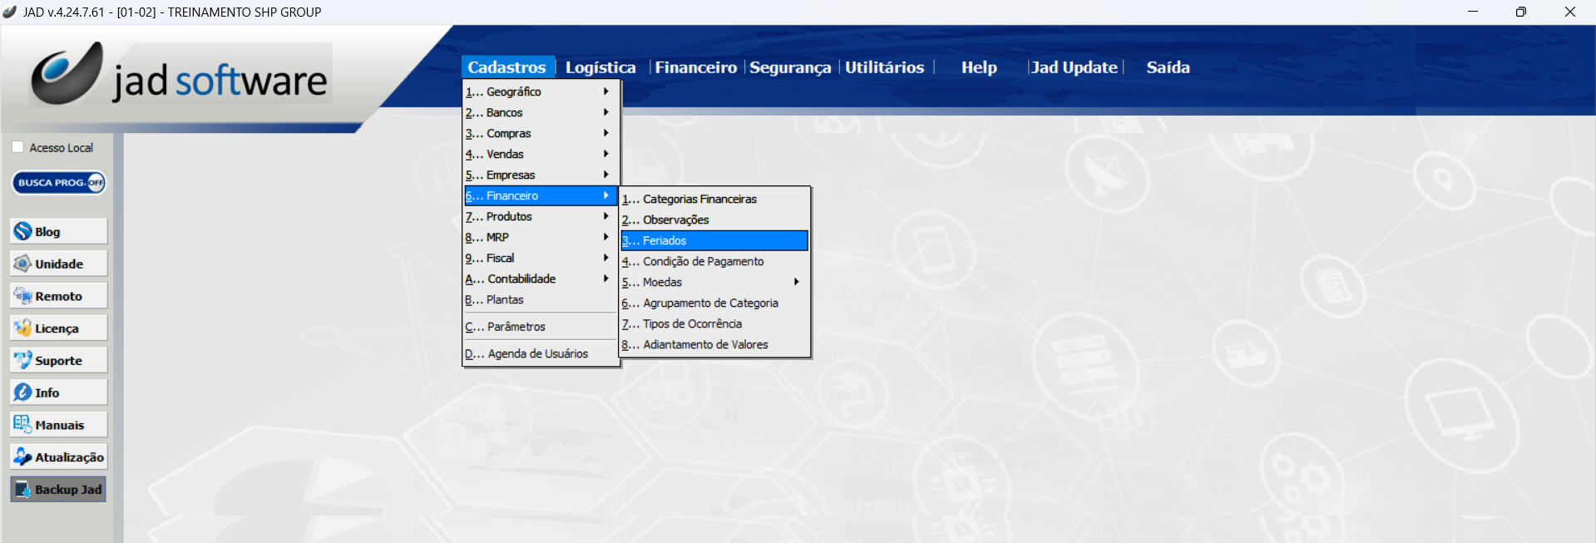This screenshot has width=1596, height=543.
Task: Open the Unidade sidebar icon
Action: [23, 264]
